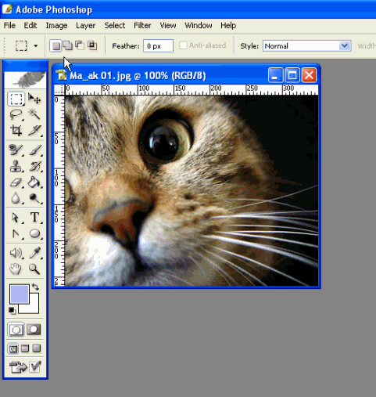
Task: Enable Quick Mask mode
Action: 34,330
